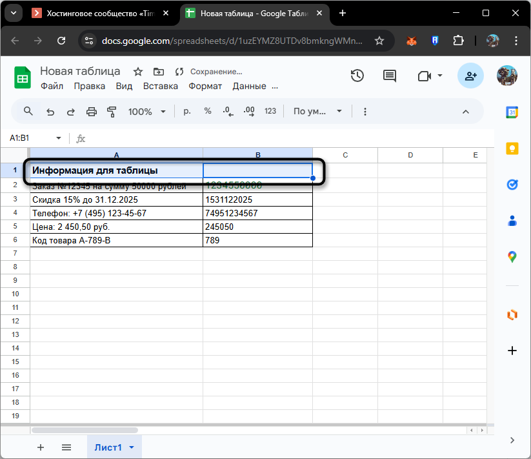Open the Вставка menu
531x459 pixels.
point(160,86)
